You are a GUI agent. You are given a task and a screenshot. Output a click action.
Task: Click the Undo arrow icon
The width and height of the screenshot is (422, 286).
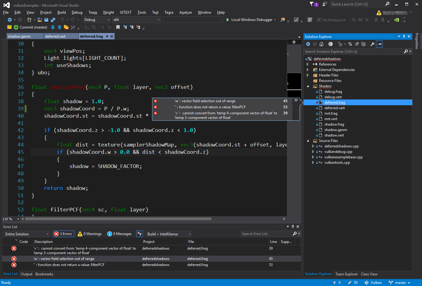coord(62,20)
